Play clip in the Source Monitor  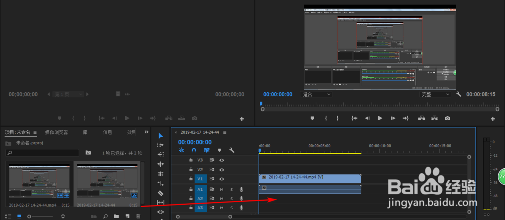pos(127,118)
